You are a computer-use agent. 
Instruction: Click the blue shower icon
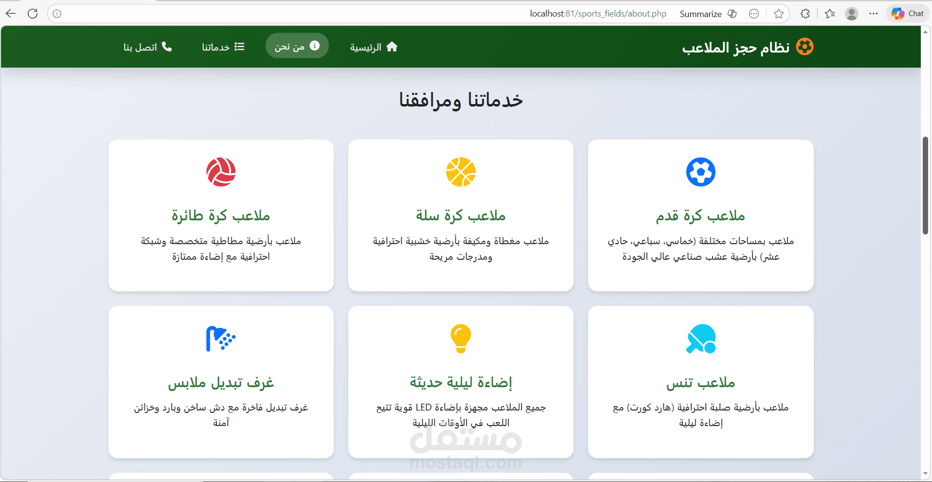[x=221, y=339]
